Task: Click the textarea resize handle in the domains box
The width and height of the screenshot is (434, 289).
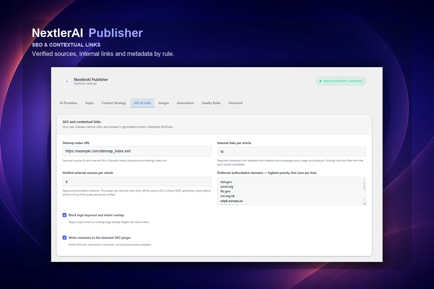Action: pos(364,203)
